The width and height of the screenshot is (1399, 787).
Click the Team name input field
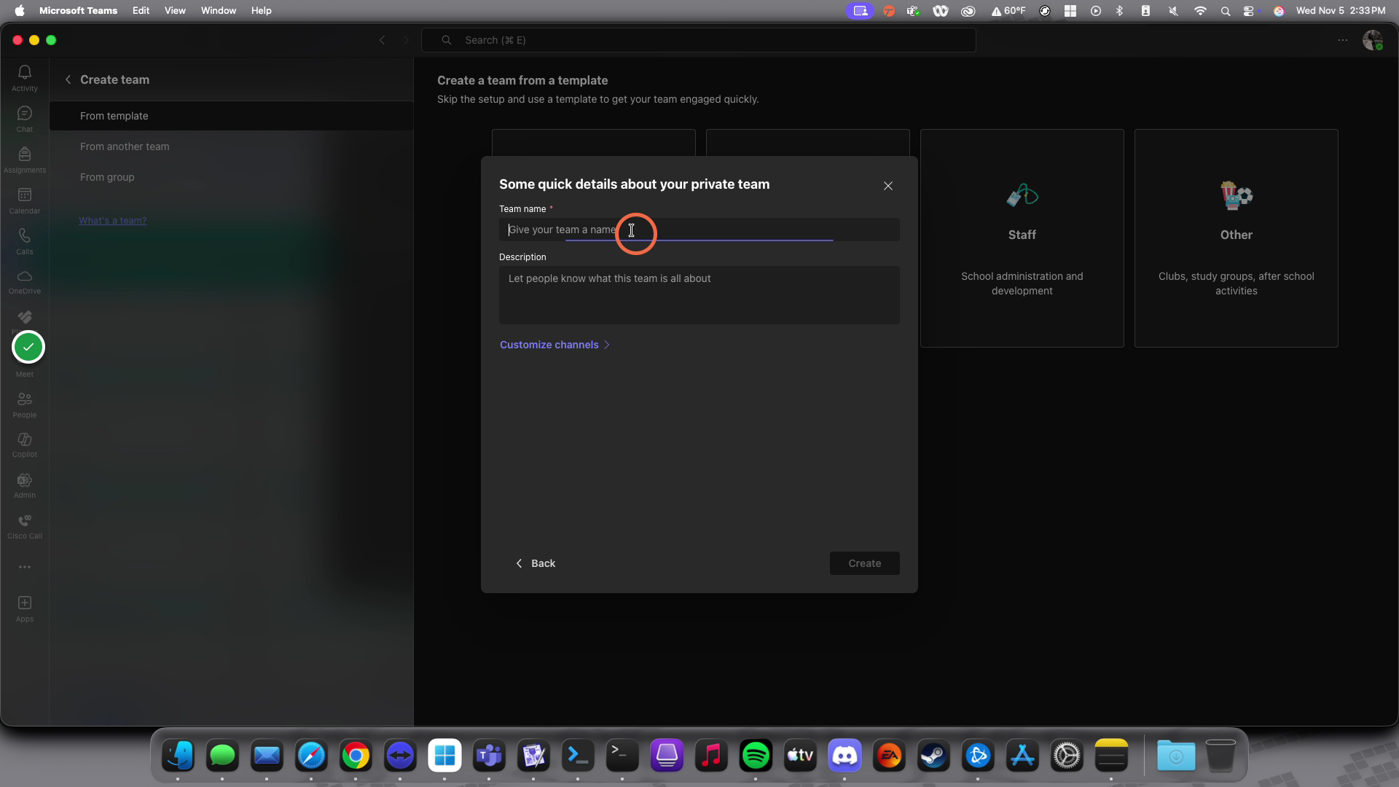[699, 230]
